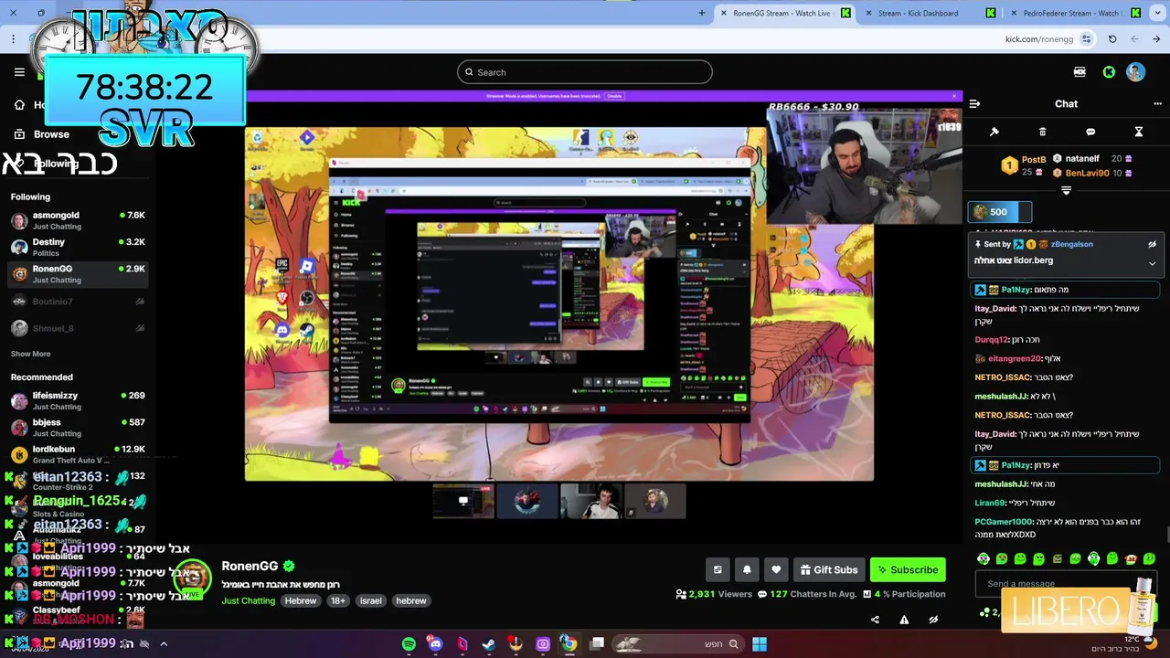Click the Task View taskbar icon
This screenshot has height=658, width=1170.
click(x=597, y=644)
